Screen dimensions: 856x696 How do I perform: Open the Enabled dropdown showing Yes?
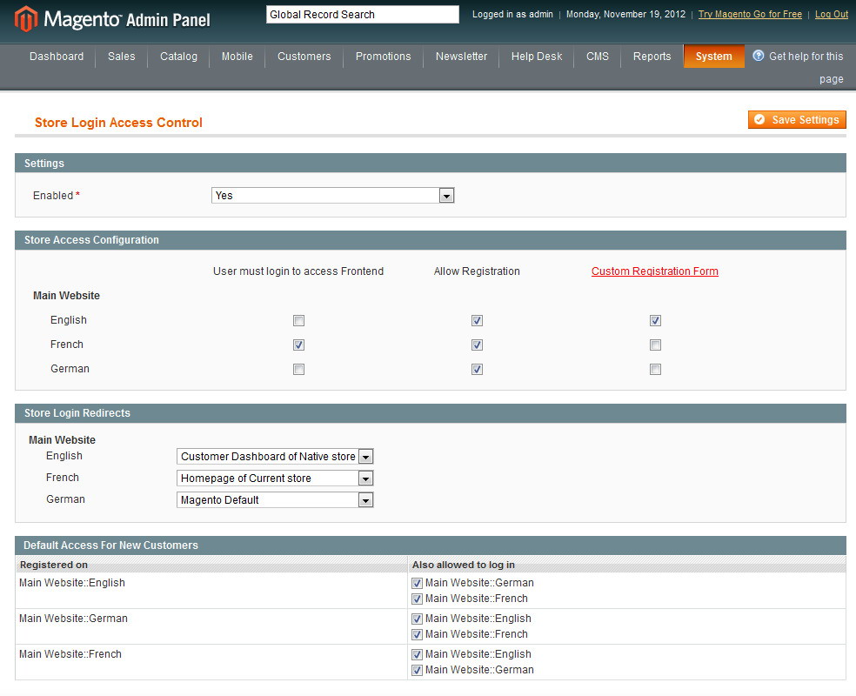(446, 195)
